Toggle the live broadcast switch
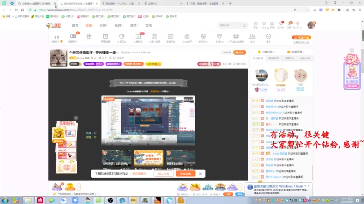This screenshot has width=364, height=204. click(x=73, y=36)
